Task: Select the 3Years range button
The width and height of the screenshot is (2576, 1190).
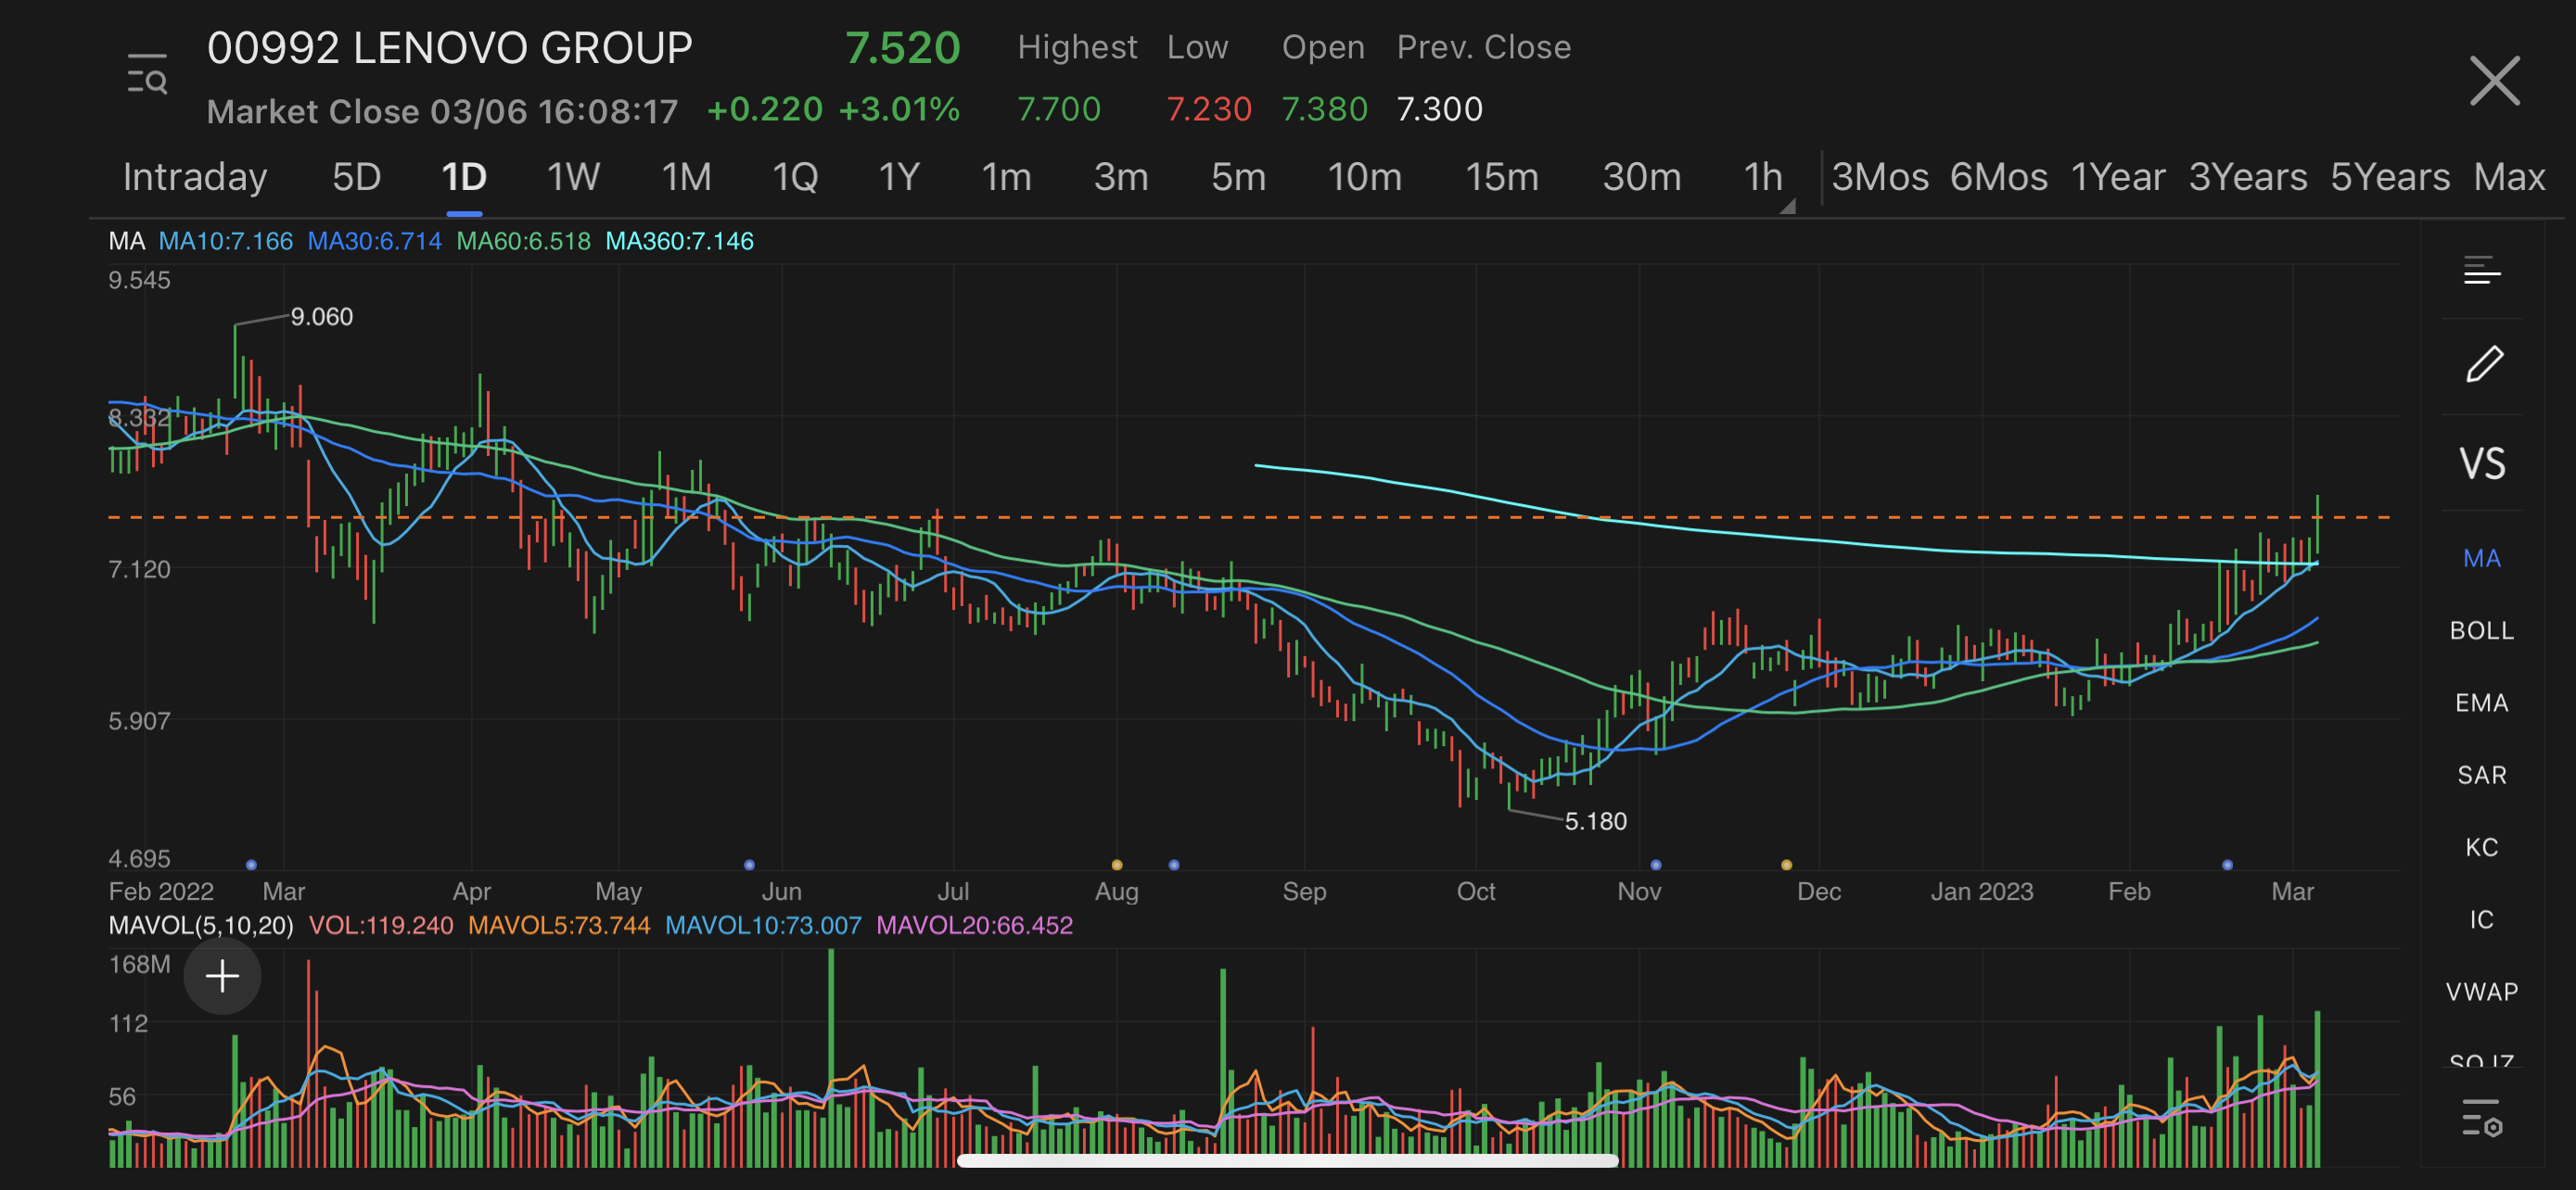Action: click(2247, 177)
